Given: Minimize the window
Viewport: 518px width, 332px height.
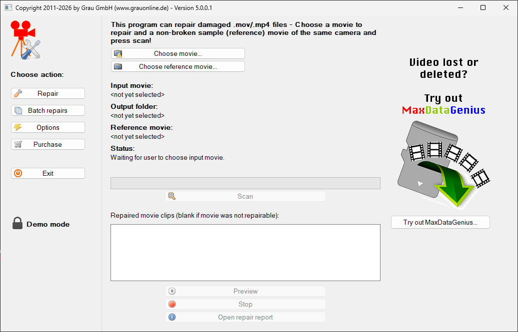Looking at the screenshot, I should pyautogui.click(x=460, y=7).
